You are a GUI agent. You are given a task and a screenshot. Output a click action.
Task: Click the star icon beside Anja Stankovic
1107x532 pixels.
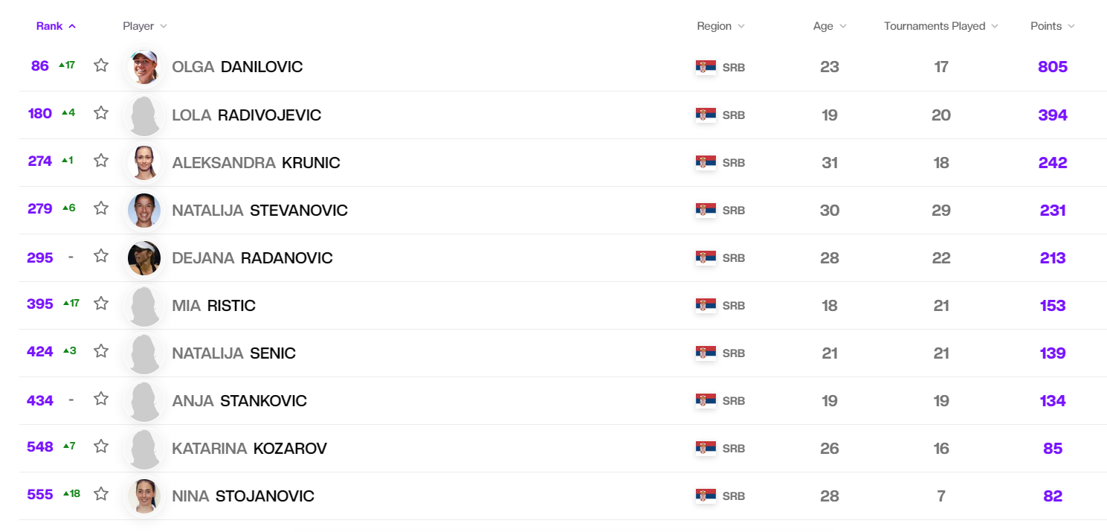tap(101, 399)
